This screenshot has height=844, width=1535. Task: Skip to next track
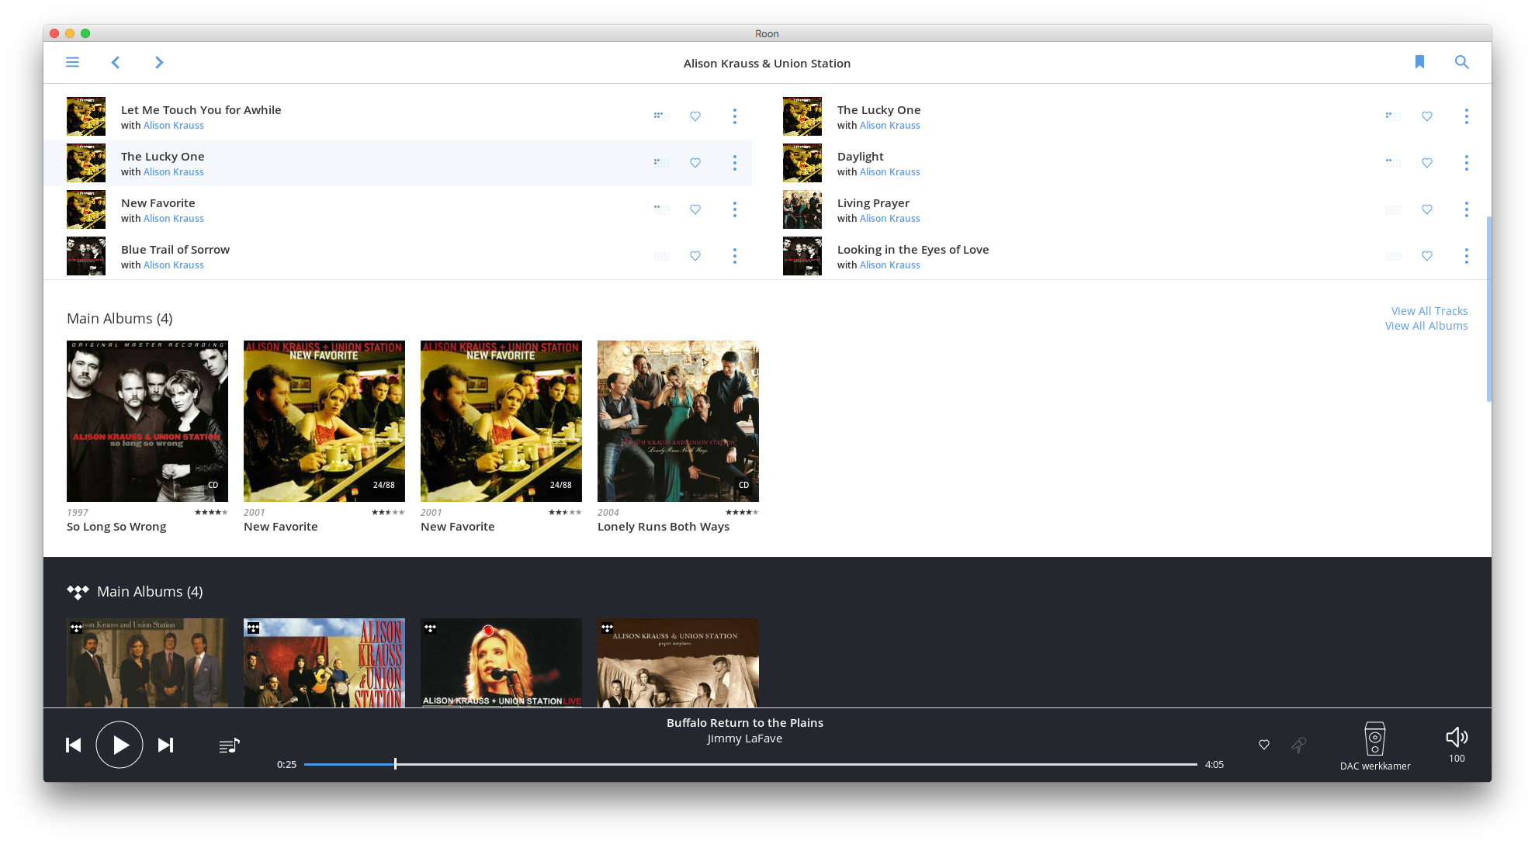(x=165, y=745)
